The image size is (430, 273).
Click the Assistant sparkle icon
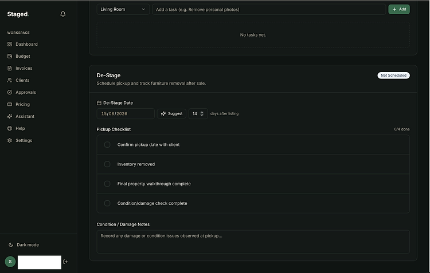[x=10, y=116]
